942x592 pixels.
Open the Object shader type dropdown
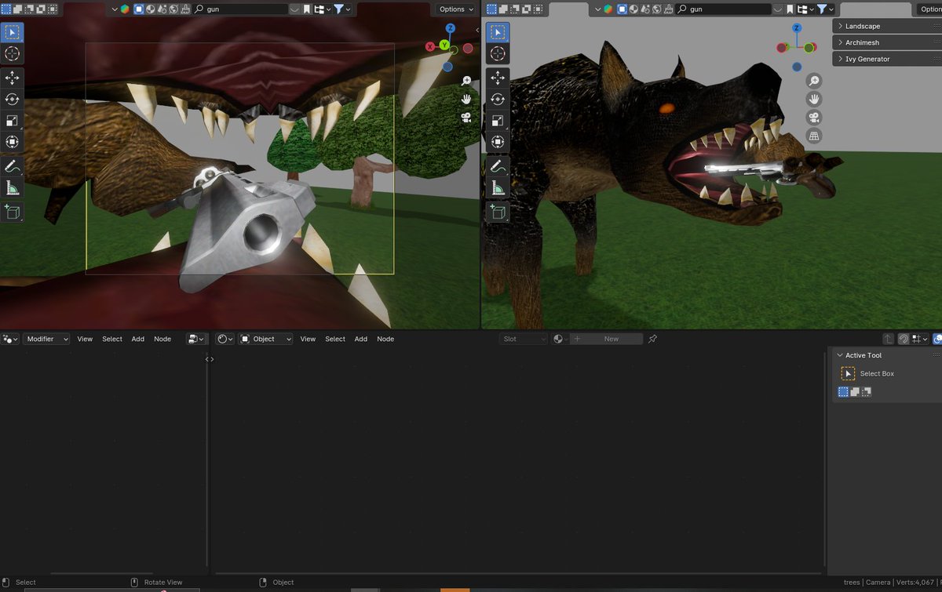point(265,339)
